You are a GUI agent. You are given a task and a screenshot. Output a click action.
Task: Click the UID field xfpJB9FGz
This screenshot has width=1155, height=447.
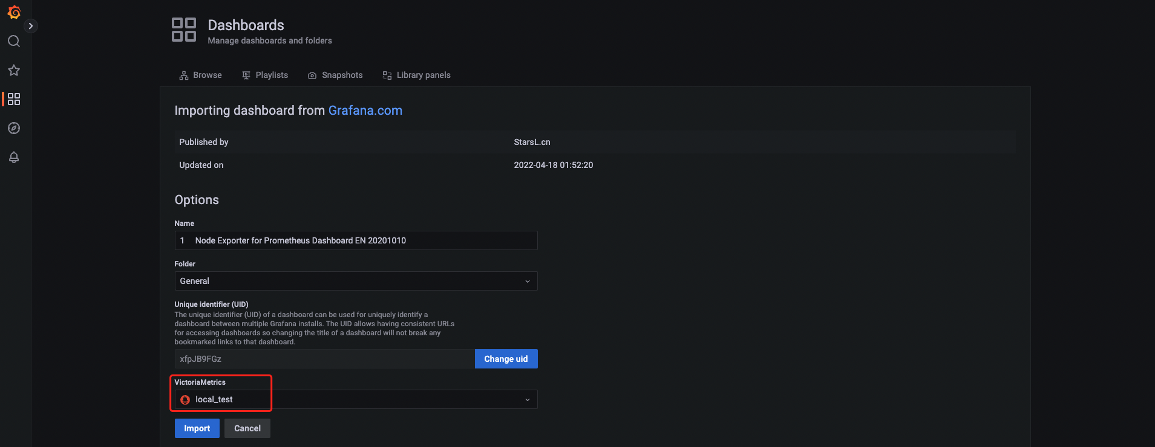[x=324, y=359]
